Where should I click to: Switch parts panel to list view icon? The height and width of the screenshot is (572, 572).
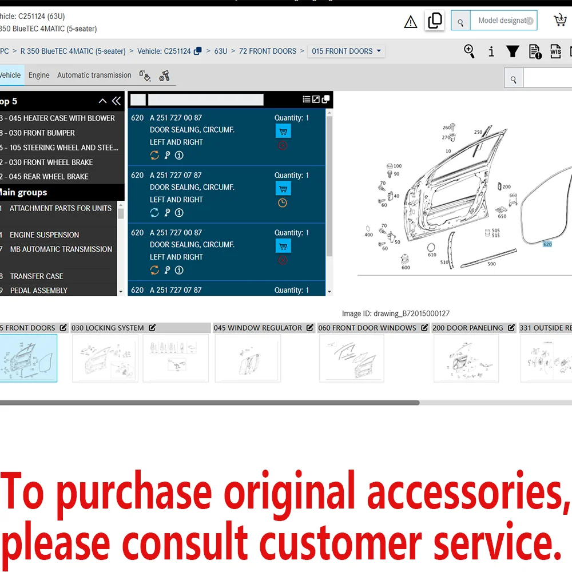pos(307,99)
